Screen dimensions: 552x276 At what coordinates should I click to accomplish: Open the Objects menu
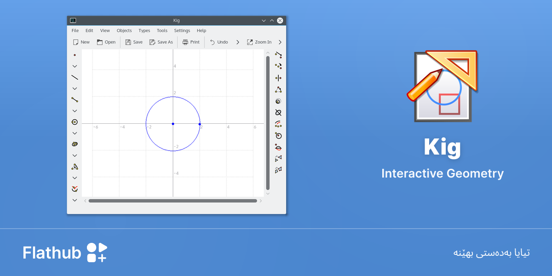(x=124, y=30)
